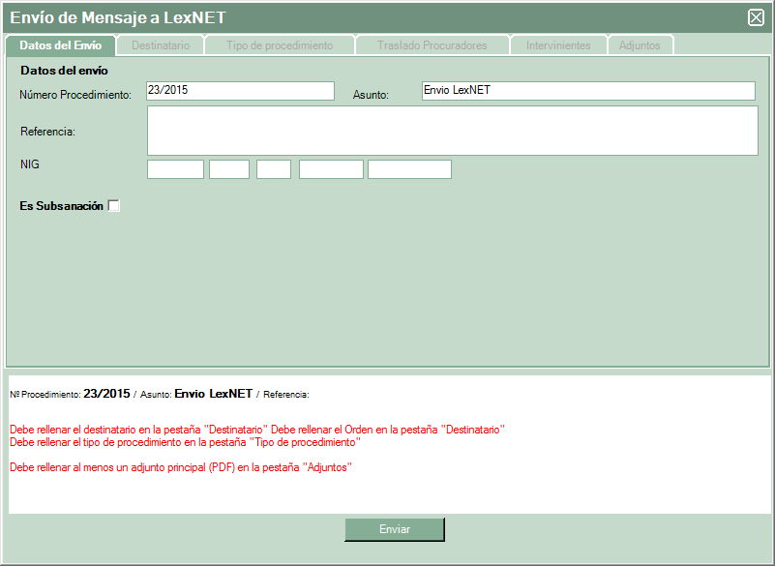Click the red Tipo de procedimiento warning
This screenshot has width=775, height=566.
tap(185, 442)
